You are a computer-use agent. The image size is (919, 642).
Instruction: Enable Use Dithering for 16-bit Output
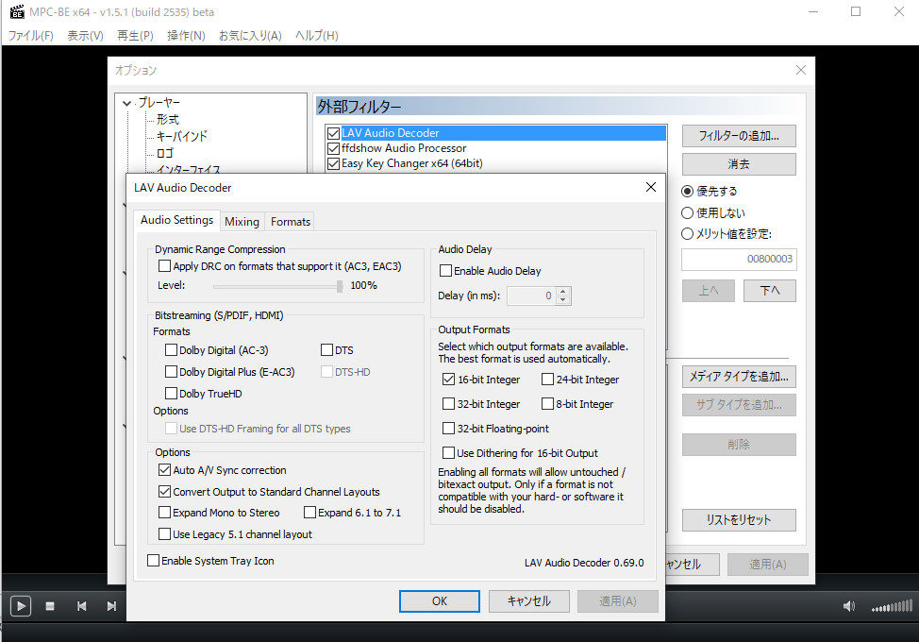pos(449,453)
